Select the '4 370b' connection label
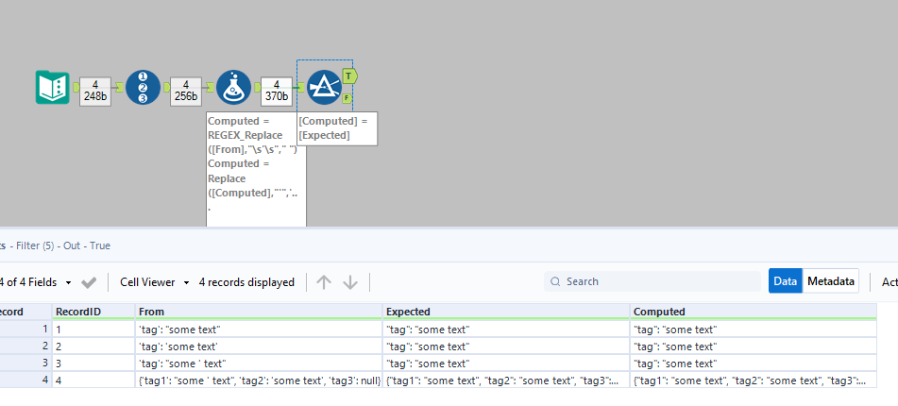The image size is (898, 406). point(277,91)
